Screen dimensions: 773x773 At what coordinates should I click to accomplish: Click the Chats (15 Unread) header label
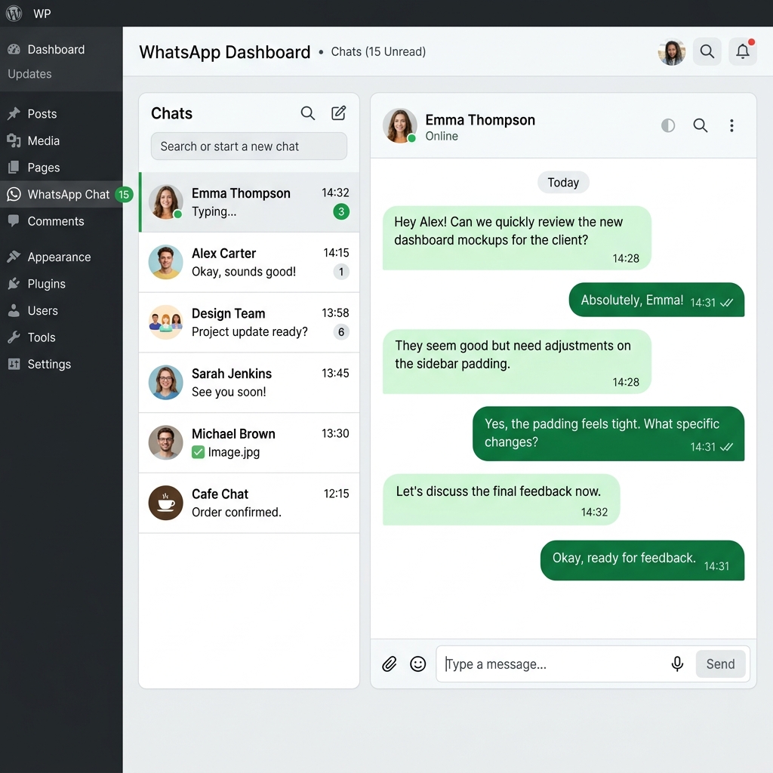point(378,52)
